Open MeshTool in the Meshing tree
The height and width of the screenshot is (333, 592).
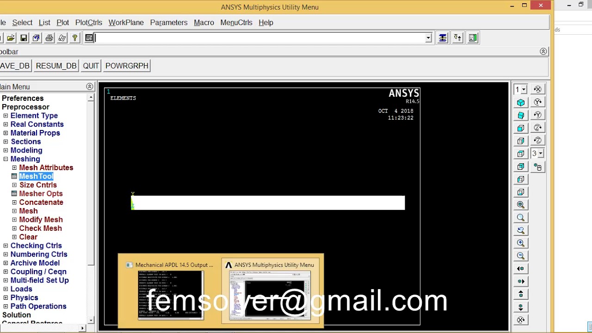(x=36, y=176)
